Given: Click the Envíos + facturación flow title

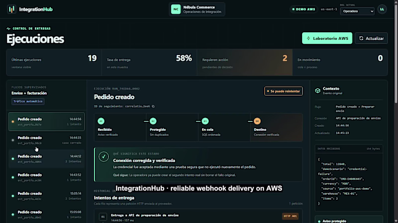Looking at the screenshot, I should click(x=29, y=93).
